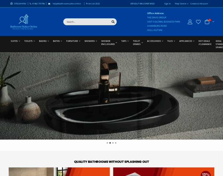223x176 pixels.
Task: Expand the Shower Enclosures chevron
Action: click(116, 43)
